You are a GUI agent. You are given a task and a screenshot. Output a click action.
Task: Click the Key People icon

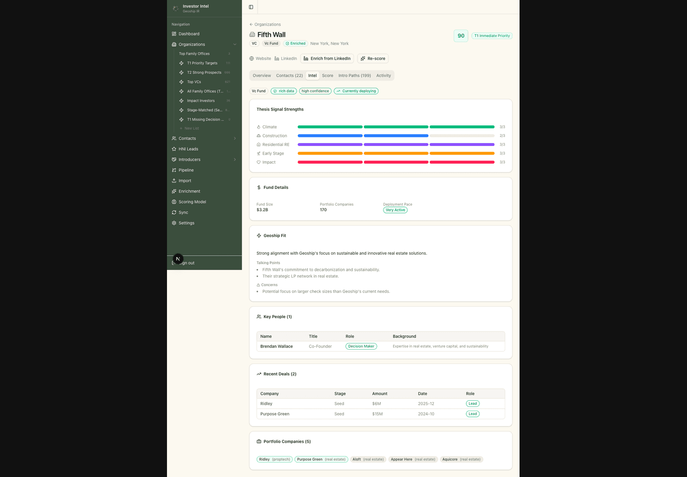[259, 317]
